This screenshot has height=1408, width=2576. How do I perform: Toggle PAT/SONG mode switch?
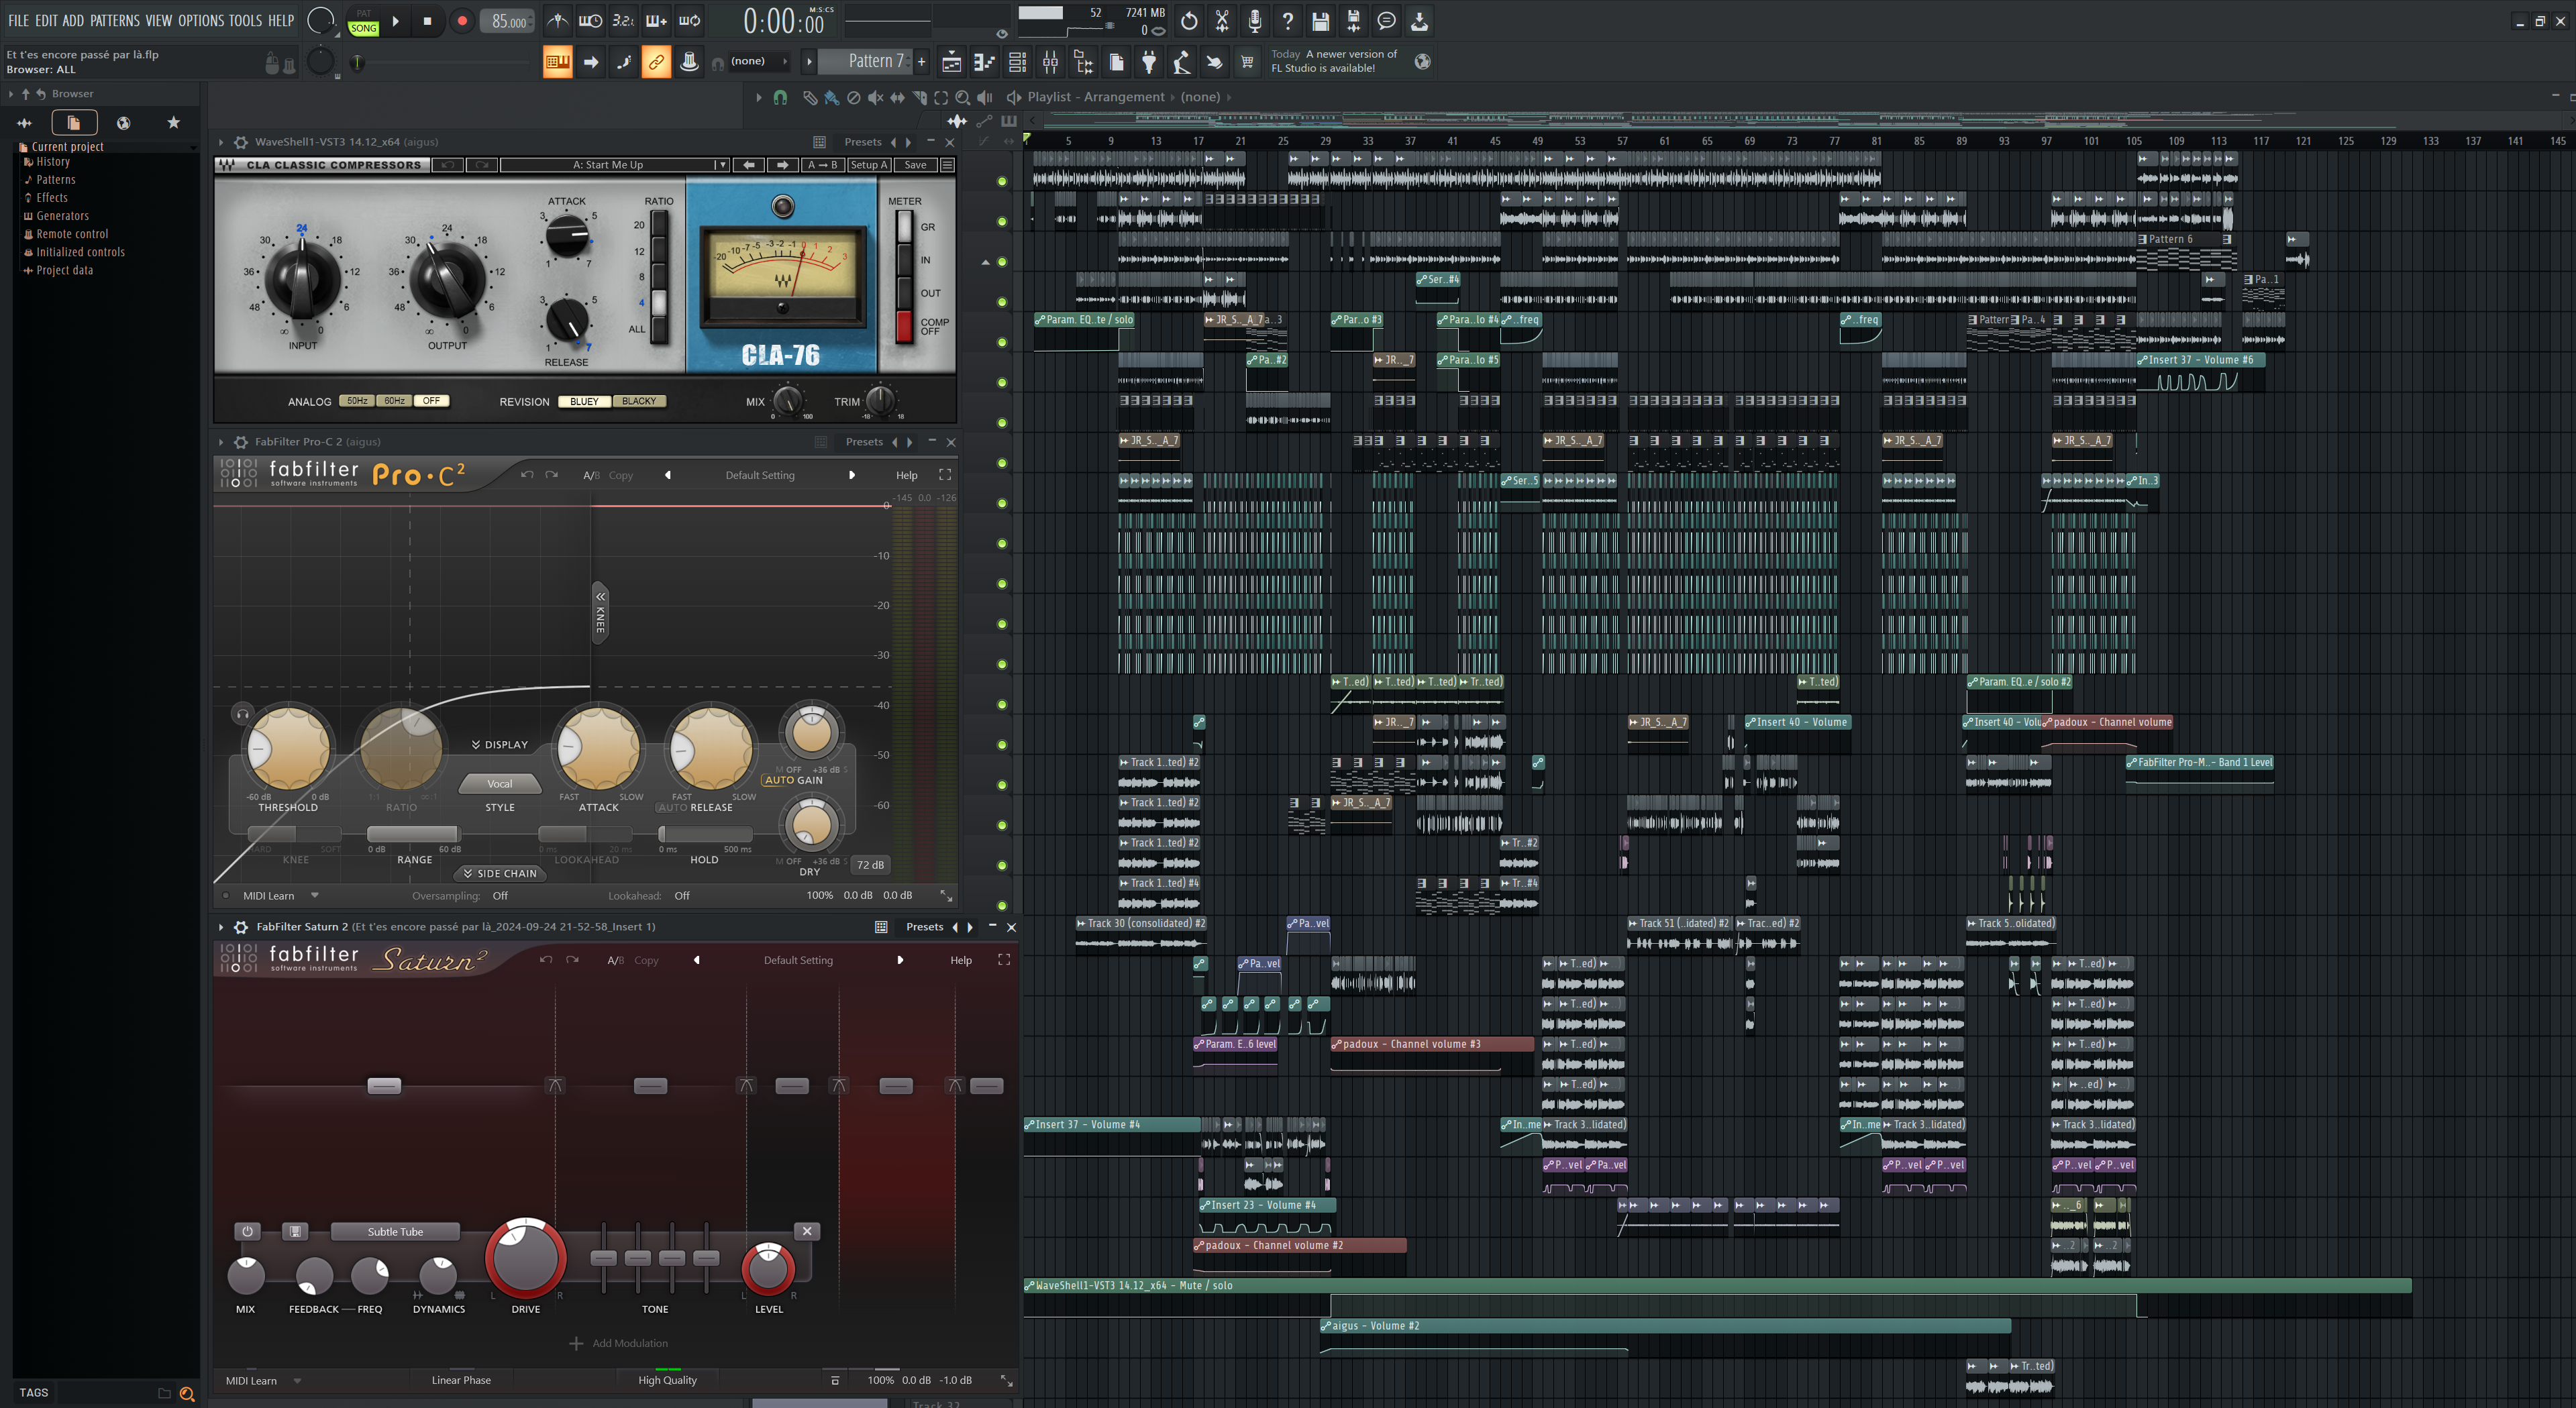point(363,21)
